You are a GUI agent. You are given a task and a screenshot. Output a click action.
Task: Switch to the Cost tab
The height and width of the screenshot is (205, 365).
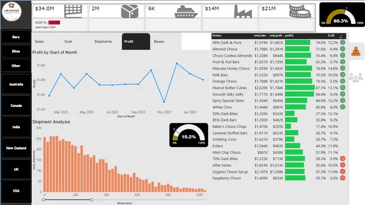(68, 42)
